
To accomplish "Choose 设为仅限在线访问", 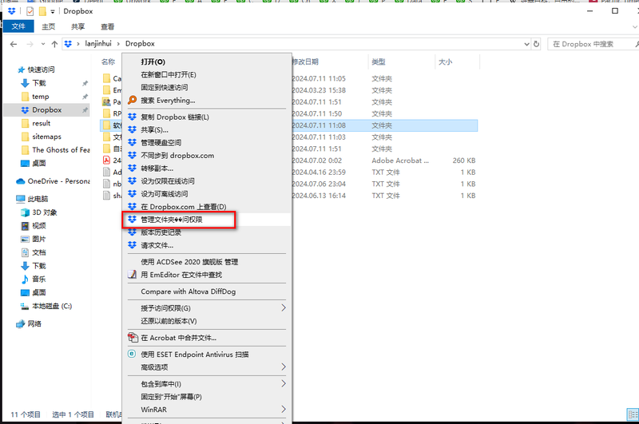I will click(x=206, y=181).
